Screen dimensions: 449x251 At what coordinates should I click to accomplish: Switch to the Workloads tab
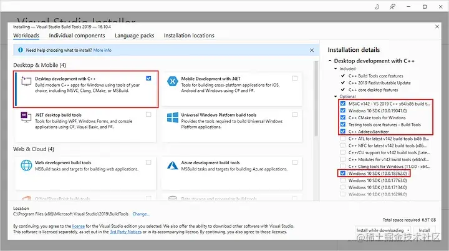pos(26,36)
